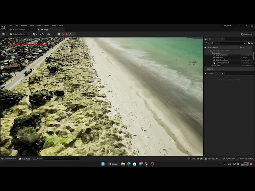Save the current level with save icon
This screenshot has height=191, width=255.
[x=4, y=34]
